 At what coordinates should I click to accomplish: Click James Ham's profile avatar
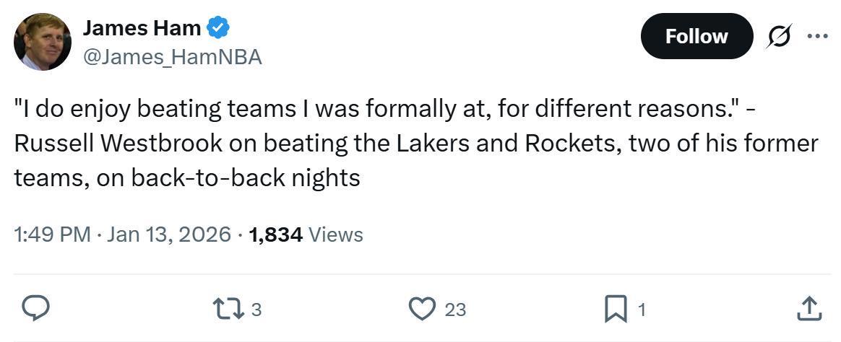point(43,42)
